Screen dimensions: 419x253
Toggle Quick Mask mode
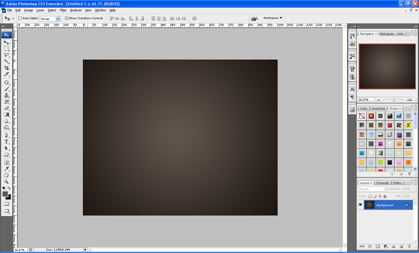(x=6, y=204)
